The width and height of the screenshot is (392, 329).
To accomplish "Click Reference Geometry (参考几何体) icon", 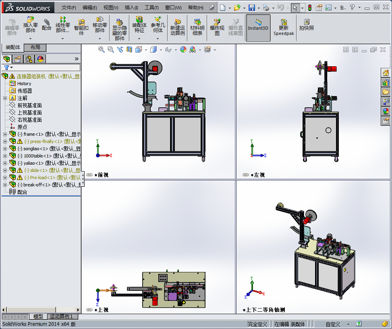I will click(158, 25).
